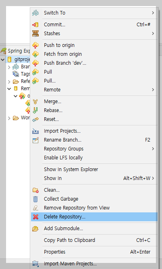Click the Import Maven Projects icon
The height and width of the screenshot is (269, 162).
[35, 264]
